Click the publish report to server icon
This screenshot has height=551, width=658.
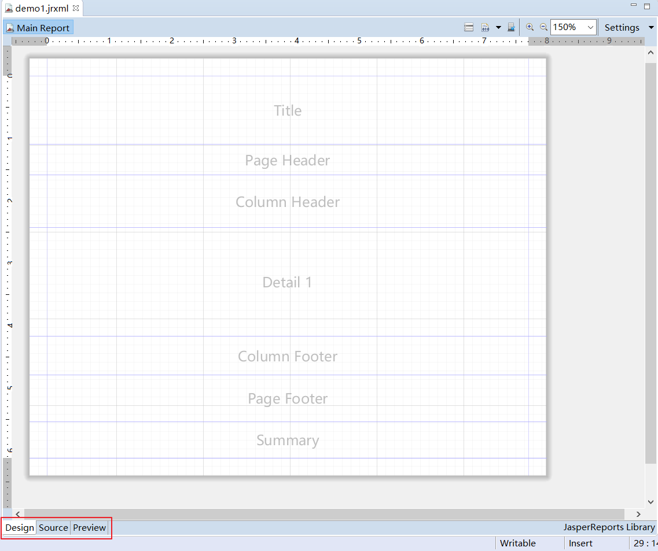coord(511,27)
